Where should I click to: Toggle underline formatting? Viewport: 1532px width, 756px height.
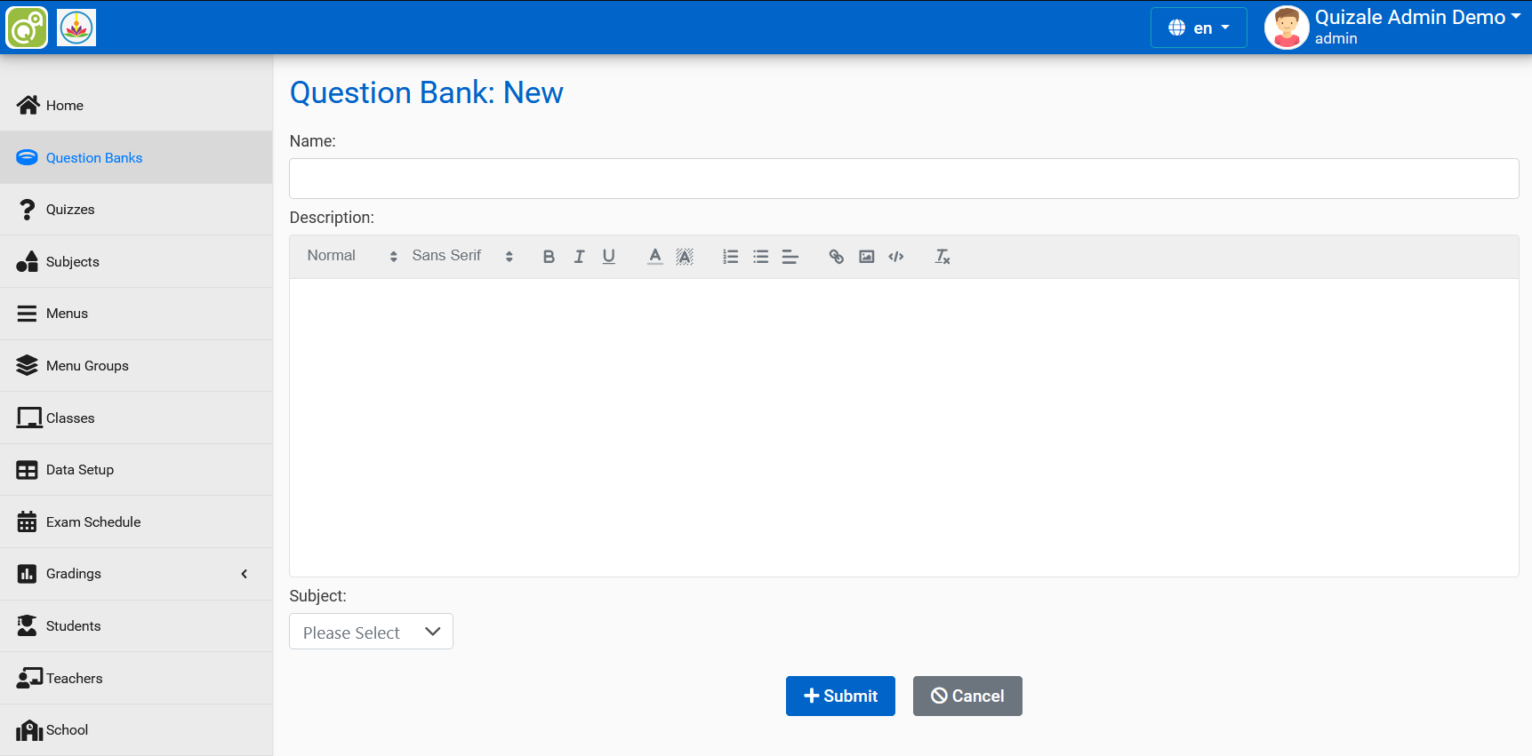pos(609,257)
